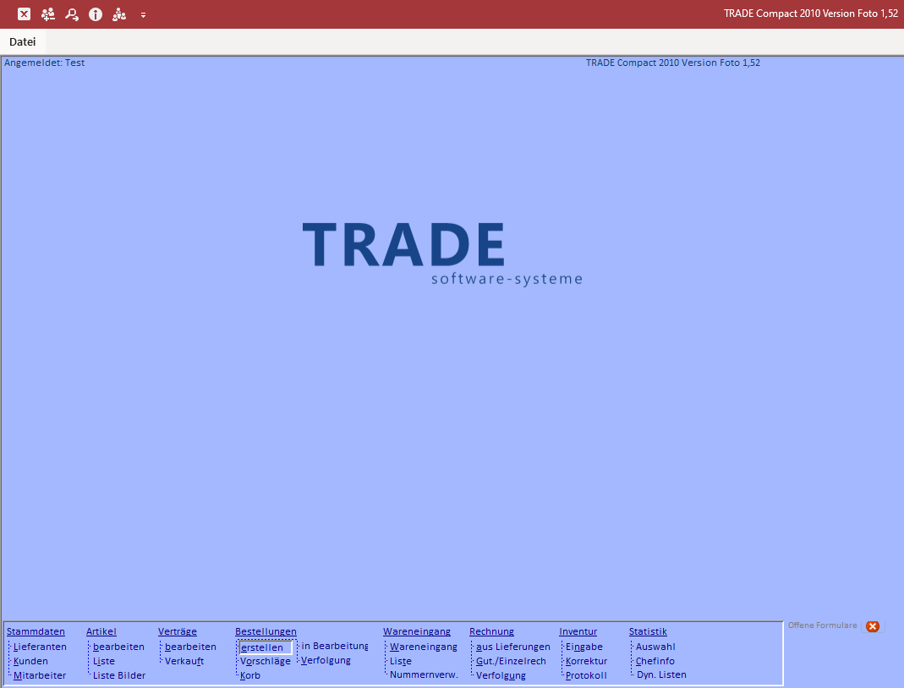The width and height of the screenshot is (904, 688).
Task: Open Kunden under Stammdaten
Action: 30,661
